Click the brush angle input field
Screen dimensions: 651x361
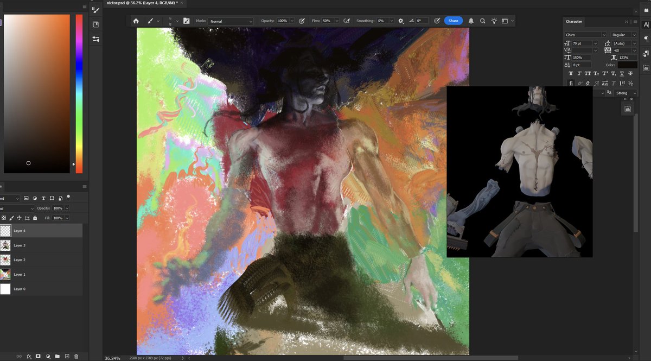coord(422,21)
